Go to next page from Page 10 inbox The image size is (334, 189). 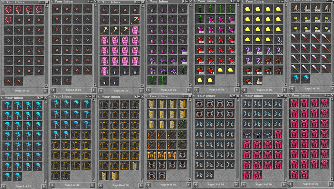point(141,185)
